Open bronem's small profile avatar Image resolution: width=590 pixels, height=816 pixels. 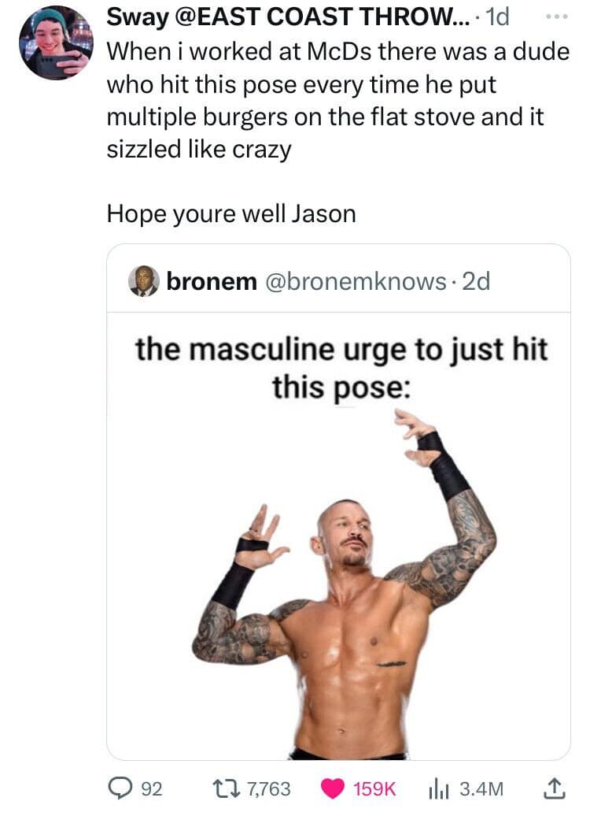click(143, 281)
